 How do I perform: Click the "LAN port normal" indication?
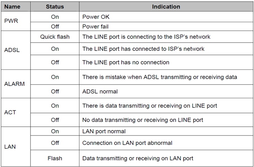[104, 131]
